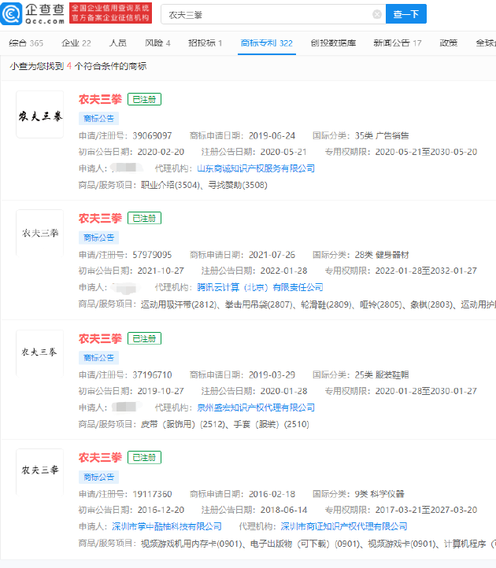Click the results summary 小查为您找到 4 个符合条件的商标
Image resolution: width=496 pixels, height=568 pixels.
[78, 66]
